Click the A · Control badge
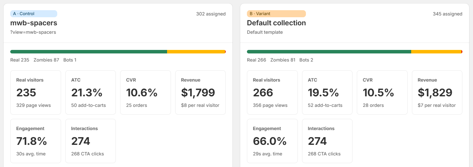The height and width of the screenshot is (167, 473). tap(34, 14)
